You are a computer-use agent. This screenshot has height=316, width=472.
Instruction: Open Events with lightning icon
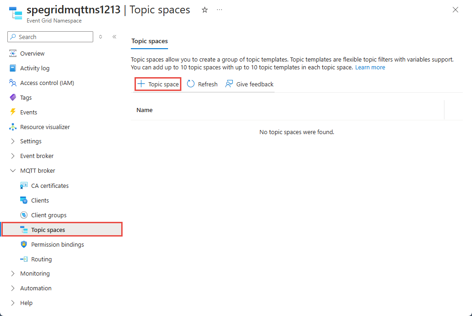28,113
